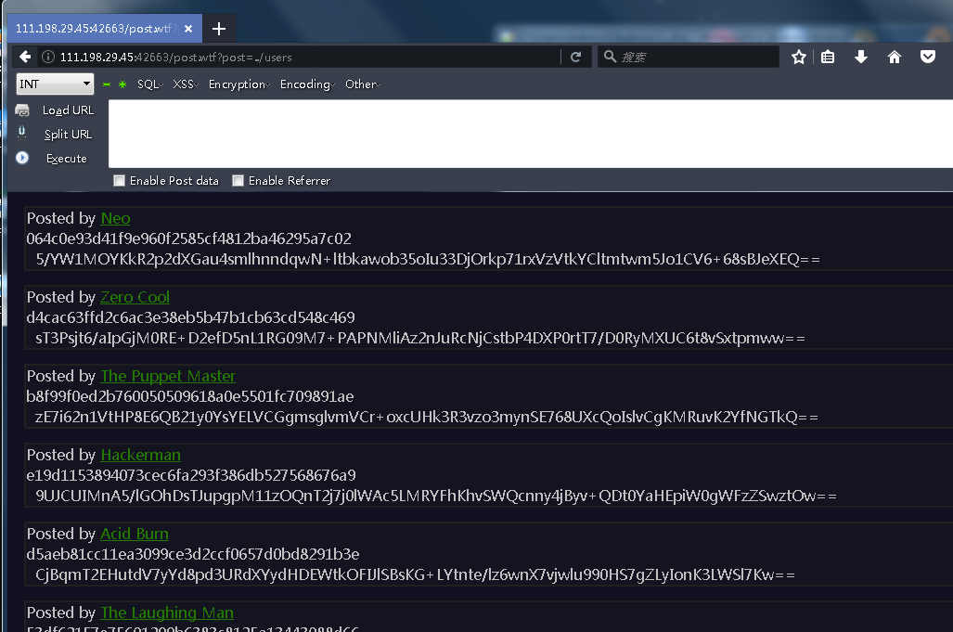Open the Pocket icon

point(927,58)
